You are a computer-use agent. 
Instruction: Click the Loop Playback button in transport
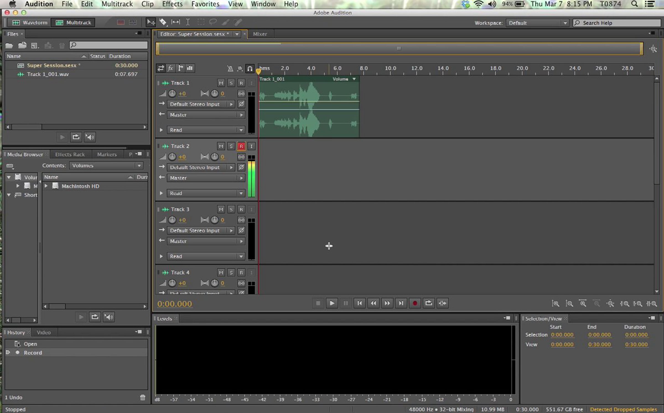click(428, 303)
